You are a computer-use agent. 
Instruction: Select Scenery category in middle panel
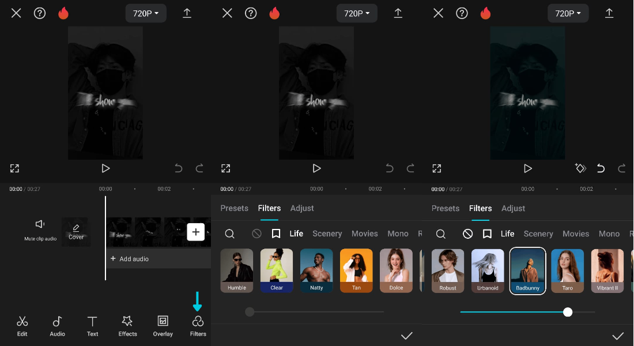tap(327, 234)
